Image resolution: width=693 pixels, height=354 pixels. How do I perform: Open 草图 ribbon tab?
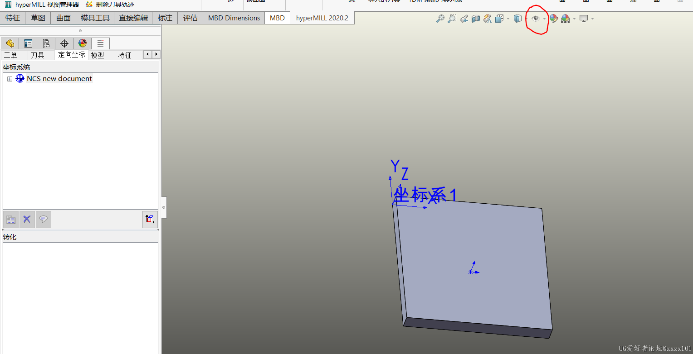(38, 18)
